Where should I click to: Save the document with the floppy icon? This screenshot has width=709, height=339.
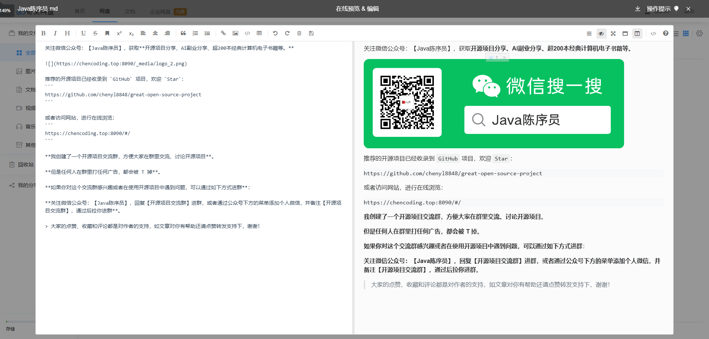[x=311, y=33]
